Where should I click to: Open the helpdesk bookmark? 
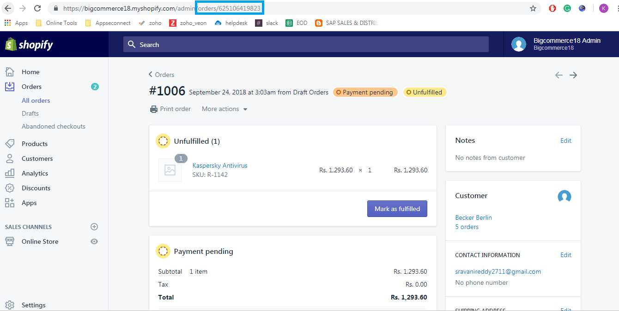tap(231, 23)
